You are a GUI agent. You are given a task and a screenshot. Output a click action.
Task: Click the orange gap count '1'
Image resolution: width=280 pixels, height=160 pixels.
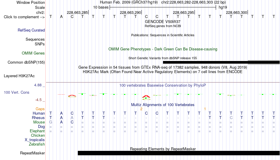click(x=205, y=109)
